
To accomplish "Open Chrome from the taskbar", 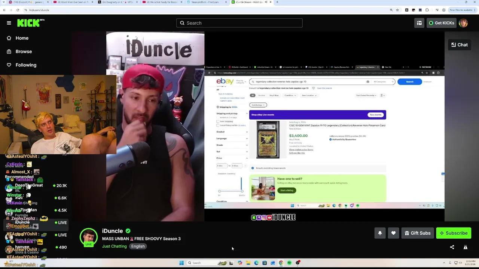I will click(281, 263).
